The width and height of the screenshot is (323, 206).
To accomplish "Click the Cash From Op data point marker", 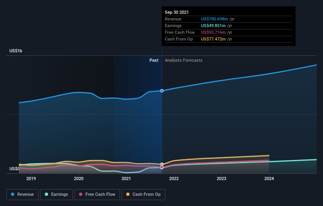I will pos(162,164).
